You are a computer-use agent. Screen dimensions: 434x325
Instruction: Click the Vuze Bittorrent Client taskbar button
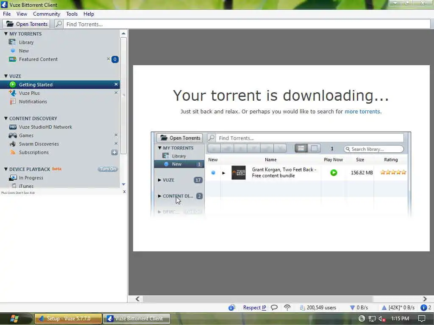pos(136,318)
